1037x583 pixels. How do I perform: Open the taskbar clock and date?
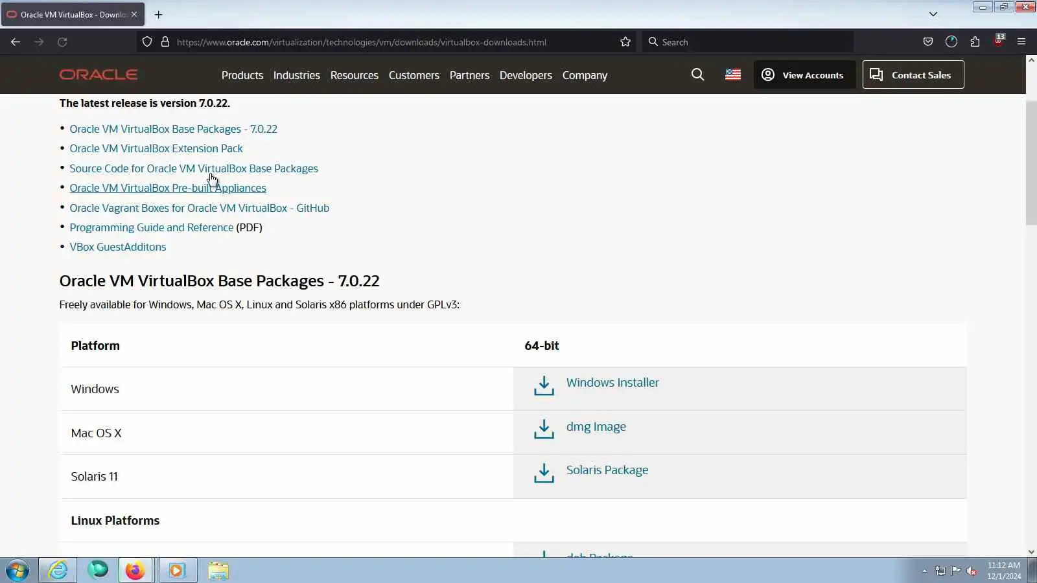(x=1004, y=571)
